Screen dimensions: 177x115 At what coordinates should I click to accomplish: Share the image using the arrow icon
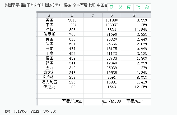tap(138, 7)
